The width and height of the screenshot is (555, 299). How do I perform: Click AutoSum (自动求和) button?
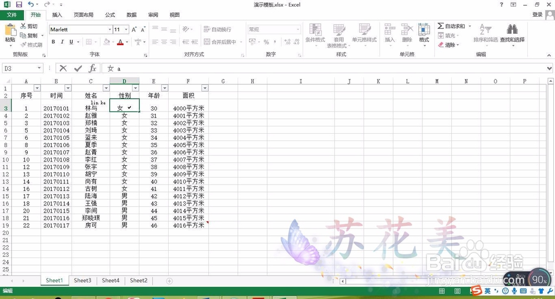[451, 26]
